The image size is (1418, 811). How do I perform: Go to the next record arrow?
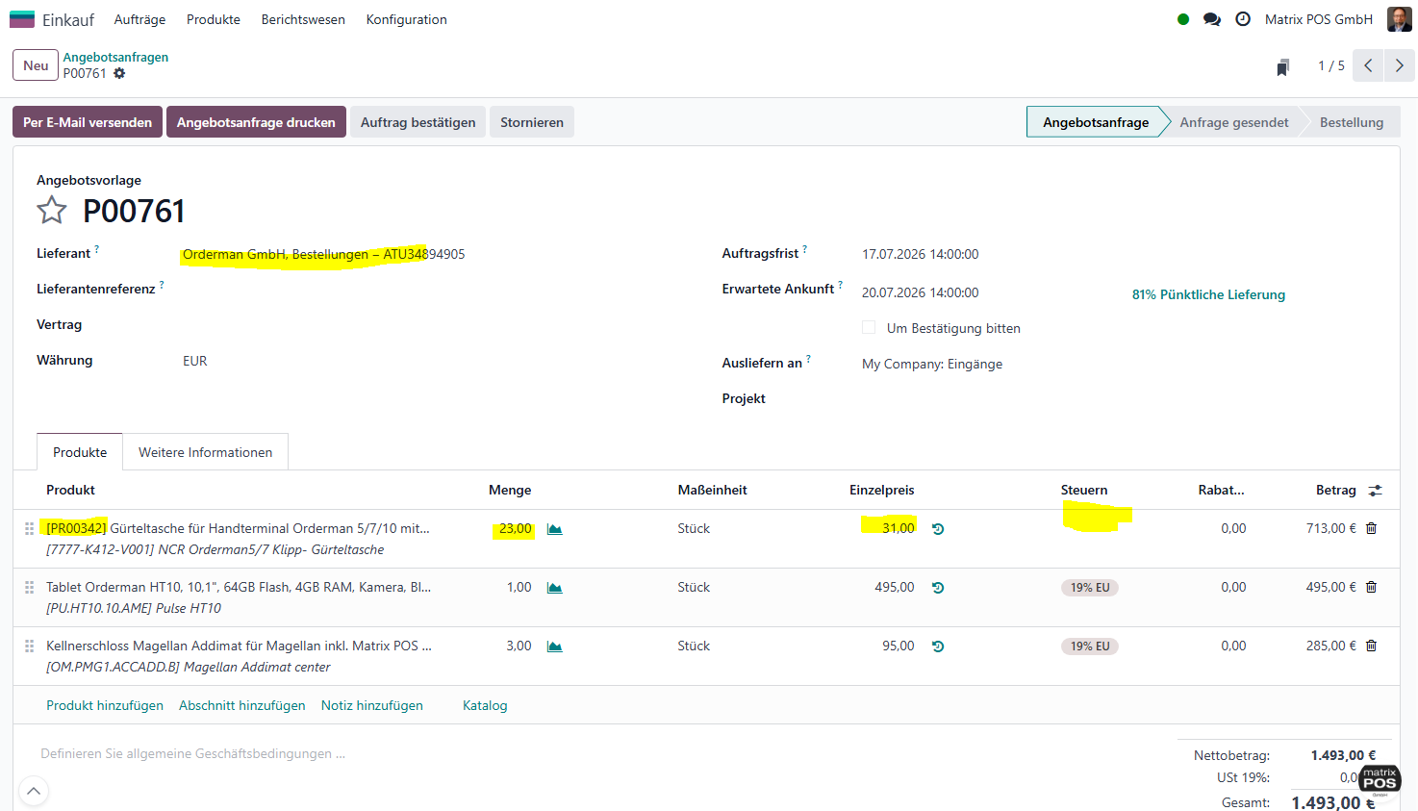pyautogui.click(x=1400, y=65)
